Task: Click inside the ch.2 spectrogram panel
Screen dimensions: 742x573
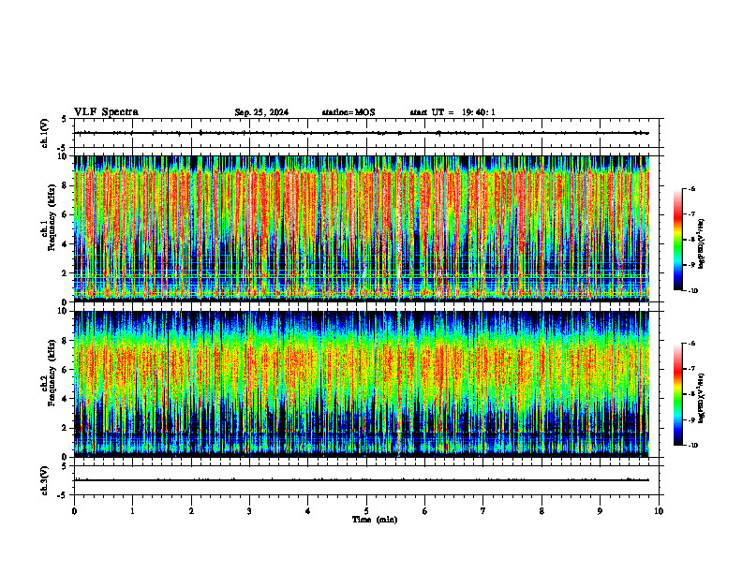Action: coord(362,384)
